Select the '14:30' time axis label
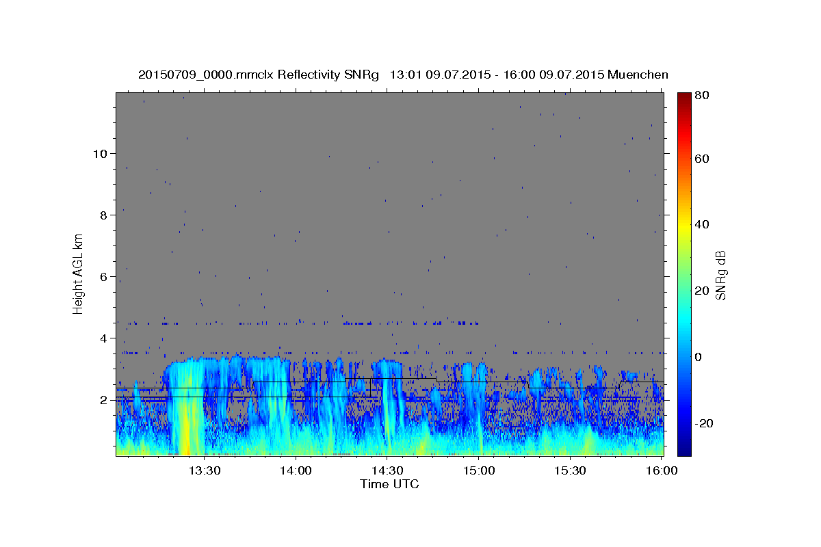821x547 pixels. tap(387, 470)
